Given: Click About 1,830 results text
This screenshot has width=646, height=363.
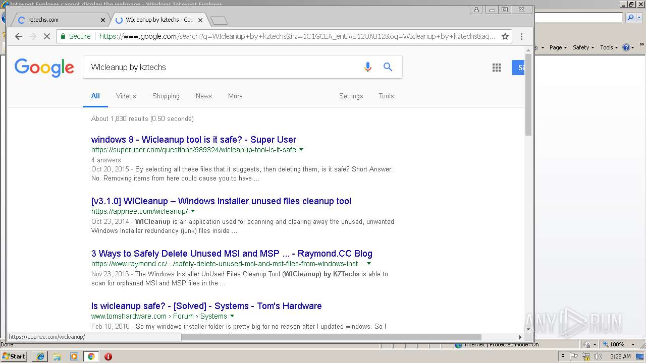Looking at the screenshot, I should (142, 118).
